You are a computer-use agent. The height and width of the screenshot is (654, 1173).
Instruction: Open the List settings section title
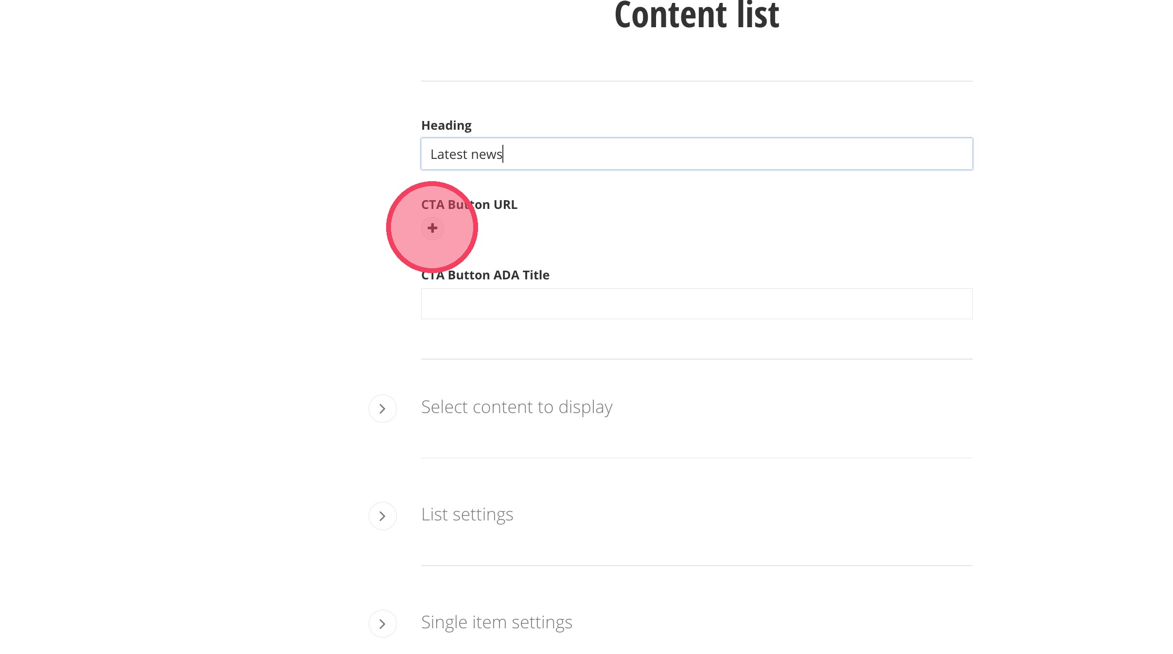(x=467, y=515)
